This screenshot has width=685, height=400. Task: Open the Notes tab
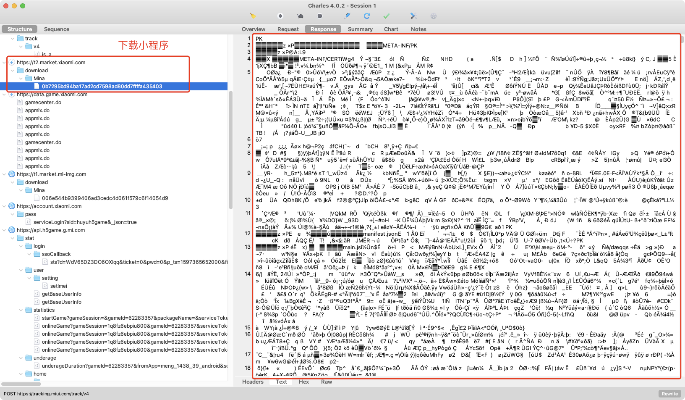click(x=418, y=29)
